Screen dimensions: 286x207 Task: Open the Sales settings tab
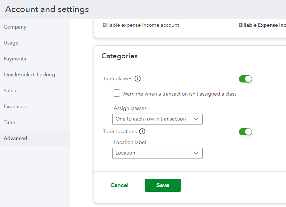click(x=10, y=91)
